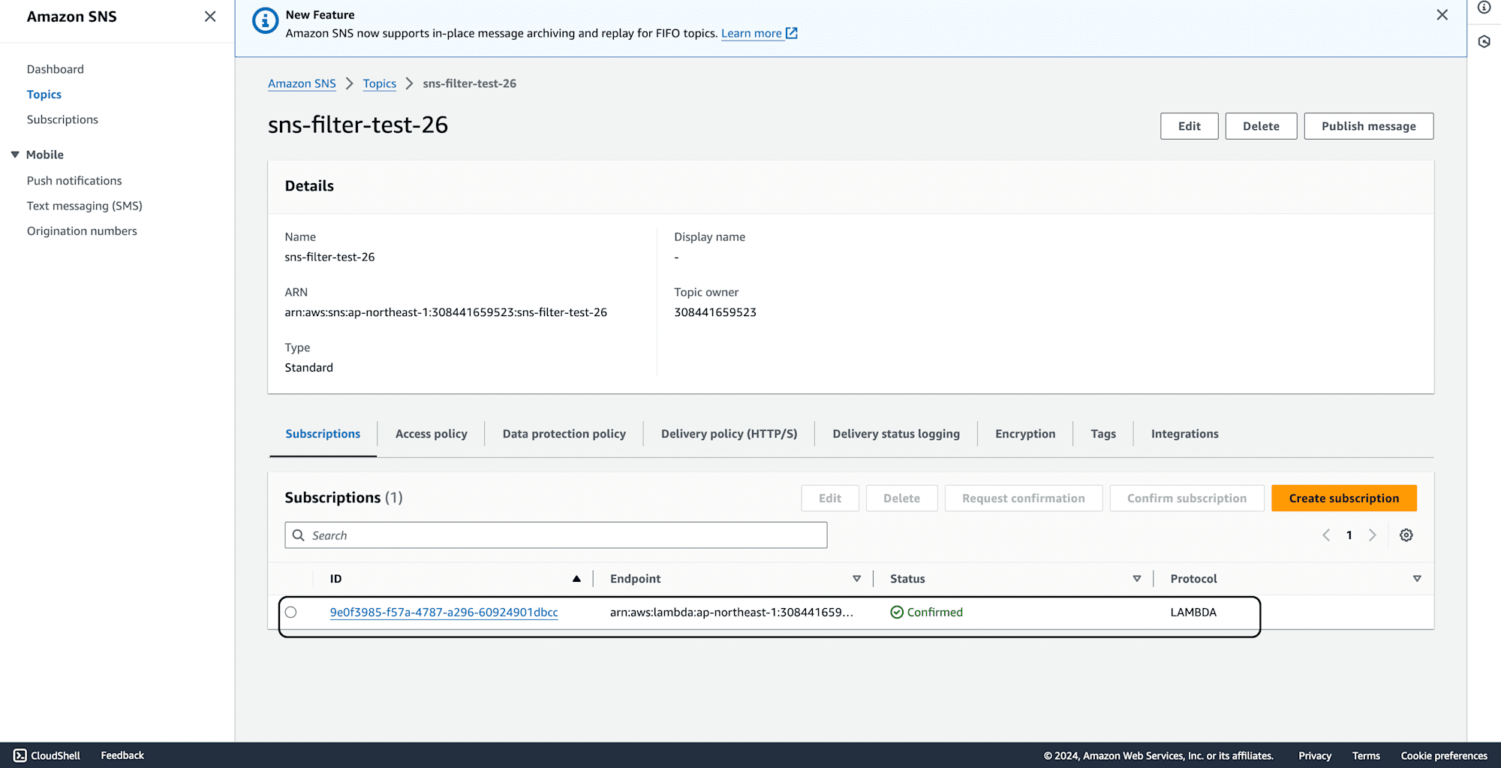Sort subscriptions by ID column arrow
The height and width of the screenshot is (768, 1501).
576,579
